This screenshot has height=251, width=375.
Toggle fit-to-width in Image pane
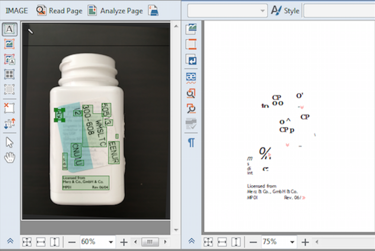(x=41, y=242)
